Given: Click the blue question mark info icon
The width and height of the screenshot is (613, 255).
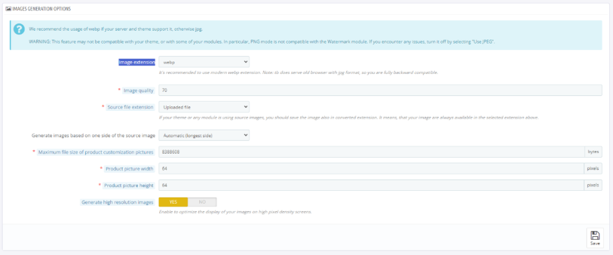Looking at the screenshot, I should point(19,30).
